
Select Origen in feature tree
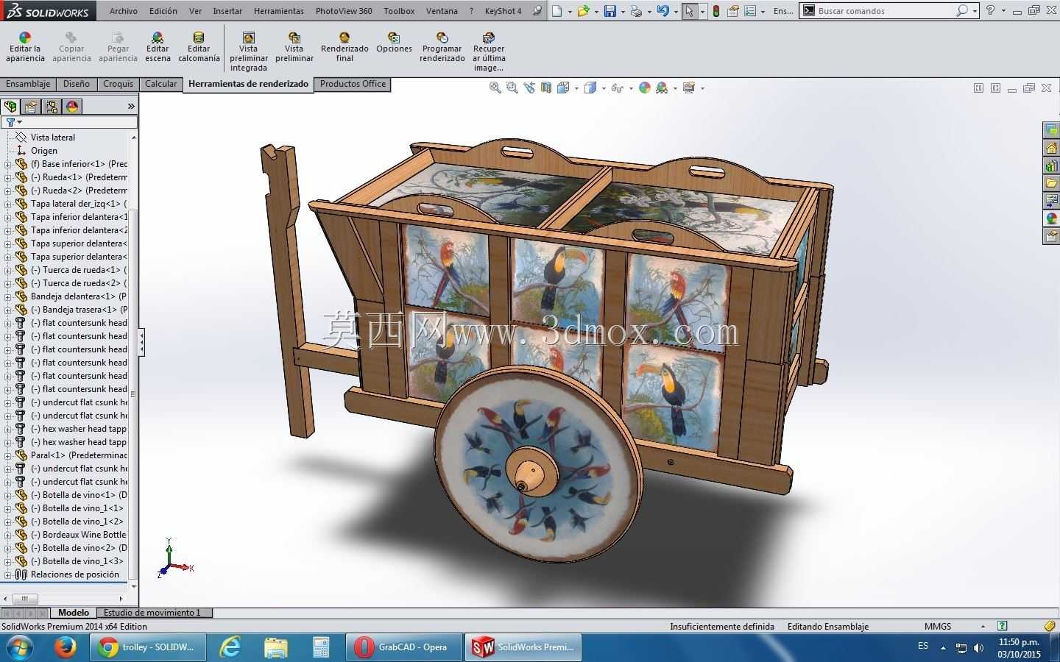pos(44,151)
